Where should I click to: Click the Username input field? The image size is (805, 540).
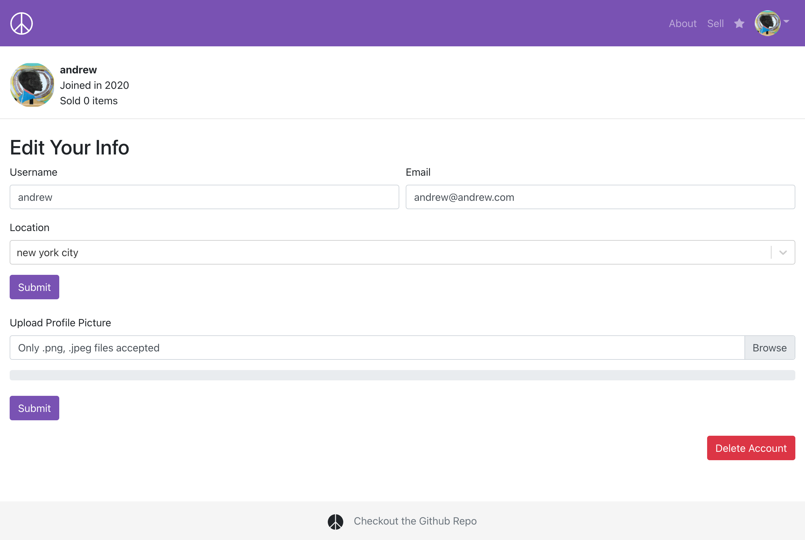point(204,197)
